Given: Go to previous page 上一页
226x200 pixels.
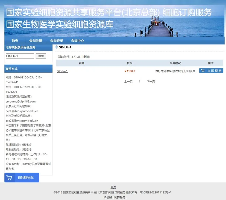Looking at the screenshot, I should pyautogui.click(x=128, y=81).
